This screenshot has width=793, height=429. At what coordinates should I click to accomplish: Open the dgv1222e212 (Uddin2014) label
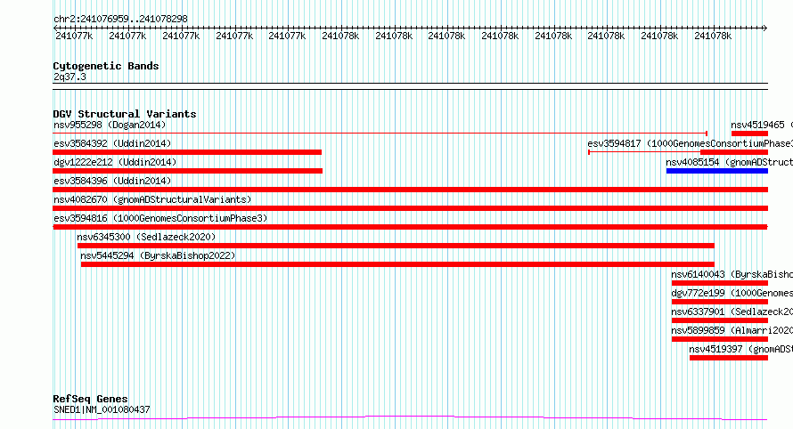[115, 162]
